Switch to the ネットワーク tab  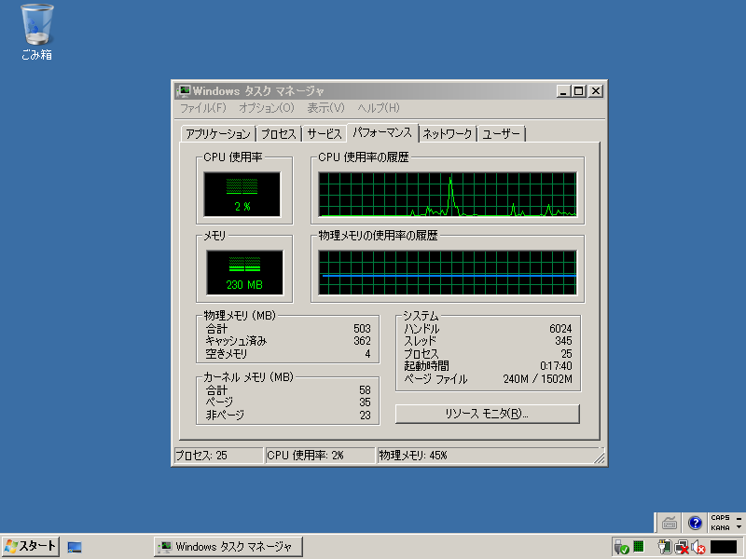coord(445,133)
